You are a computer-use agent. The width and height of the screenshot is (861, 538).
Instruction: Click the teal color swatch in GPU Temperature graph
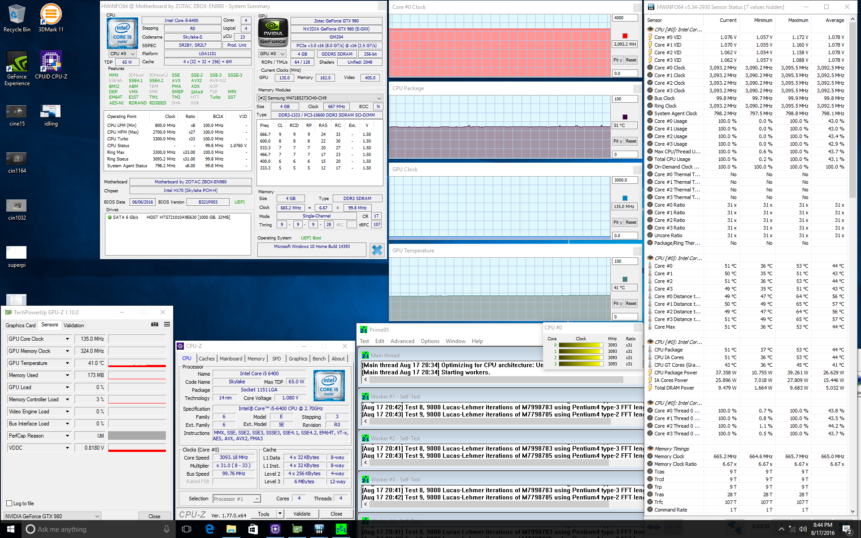point(625,279)
